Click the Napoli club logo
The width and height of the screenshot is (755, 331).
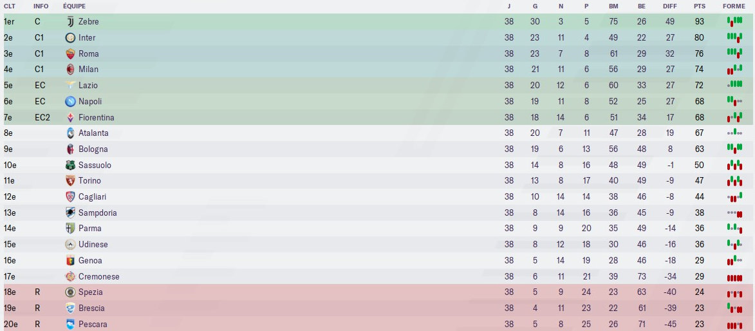tap(70, 101)
